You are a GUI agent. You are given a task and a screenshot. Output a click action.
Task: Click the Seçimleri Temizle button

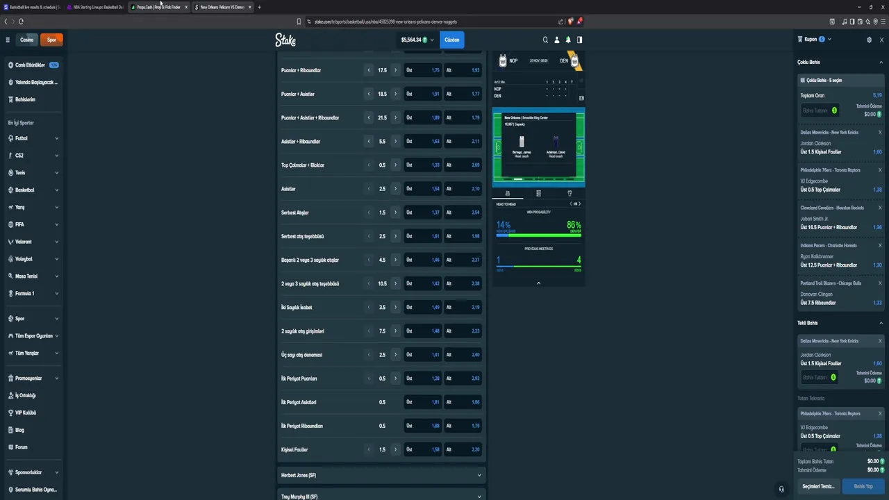point(818,486)
